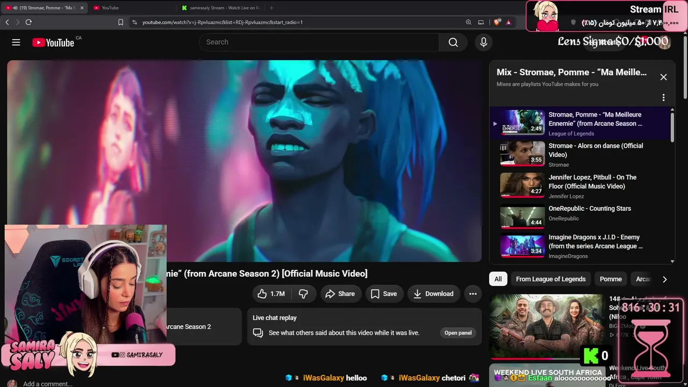Click the Mix playlist title heading
This screenshot has width=688, height=387.
pyautogui.click(x=572, y=72)
